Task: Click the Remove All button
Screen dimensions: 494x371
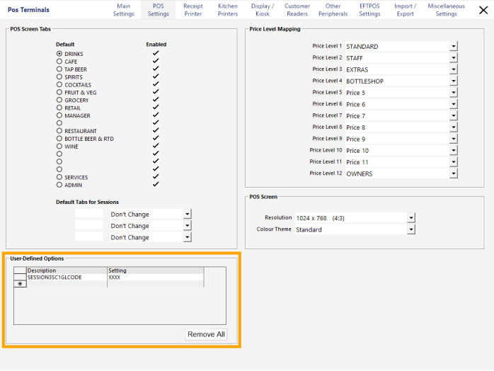Action: pyautogui.click(x=206, y=334)
